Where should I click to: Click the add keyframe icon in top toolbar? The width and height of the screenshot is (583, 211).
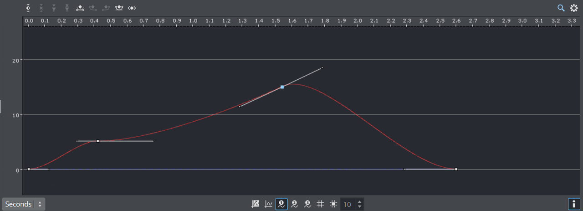point(28,8)
